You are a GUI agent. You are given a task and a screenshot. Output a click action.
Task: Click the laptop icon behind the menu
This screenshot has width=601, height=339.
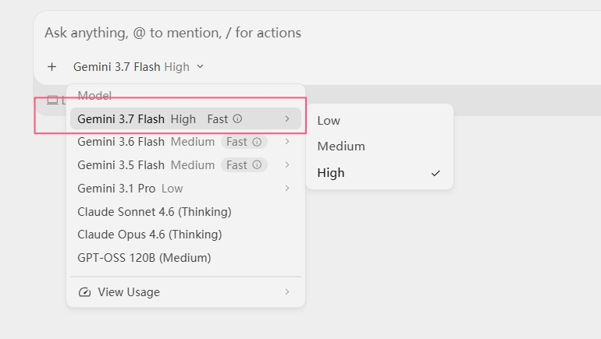tap(52, 101)
